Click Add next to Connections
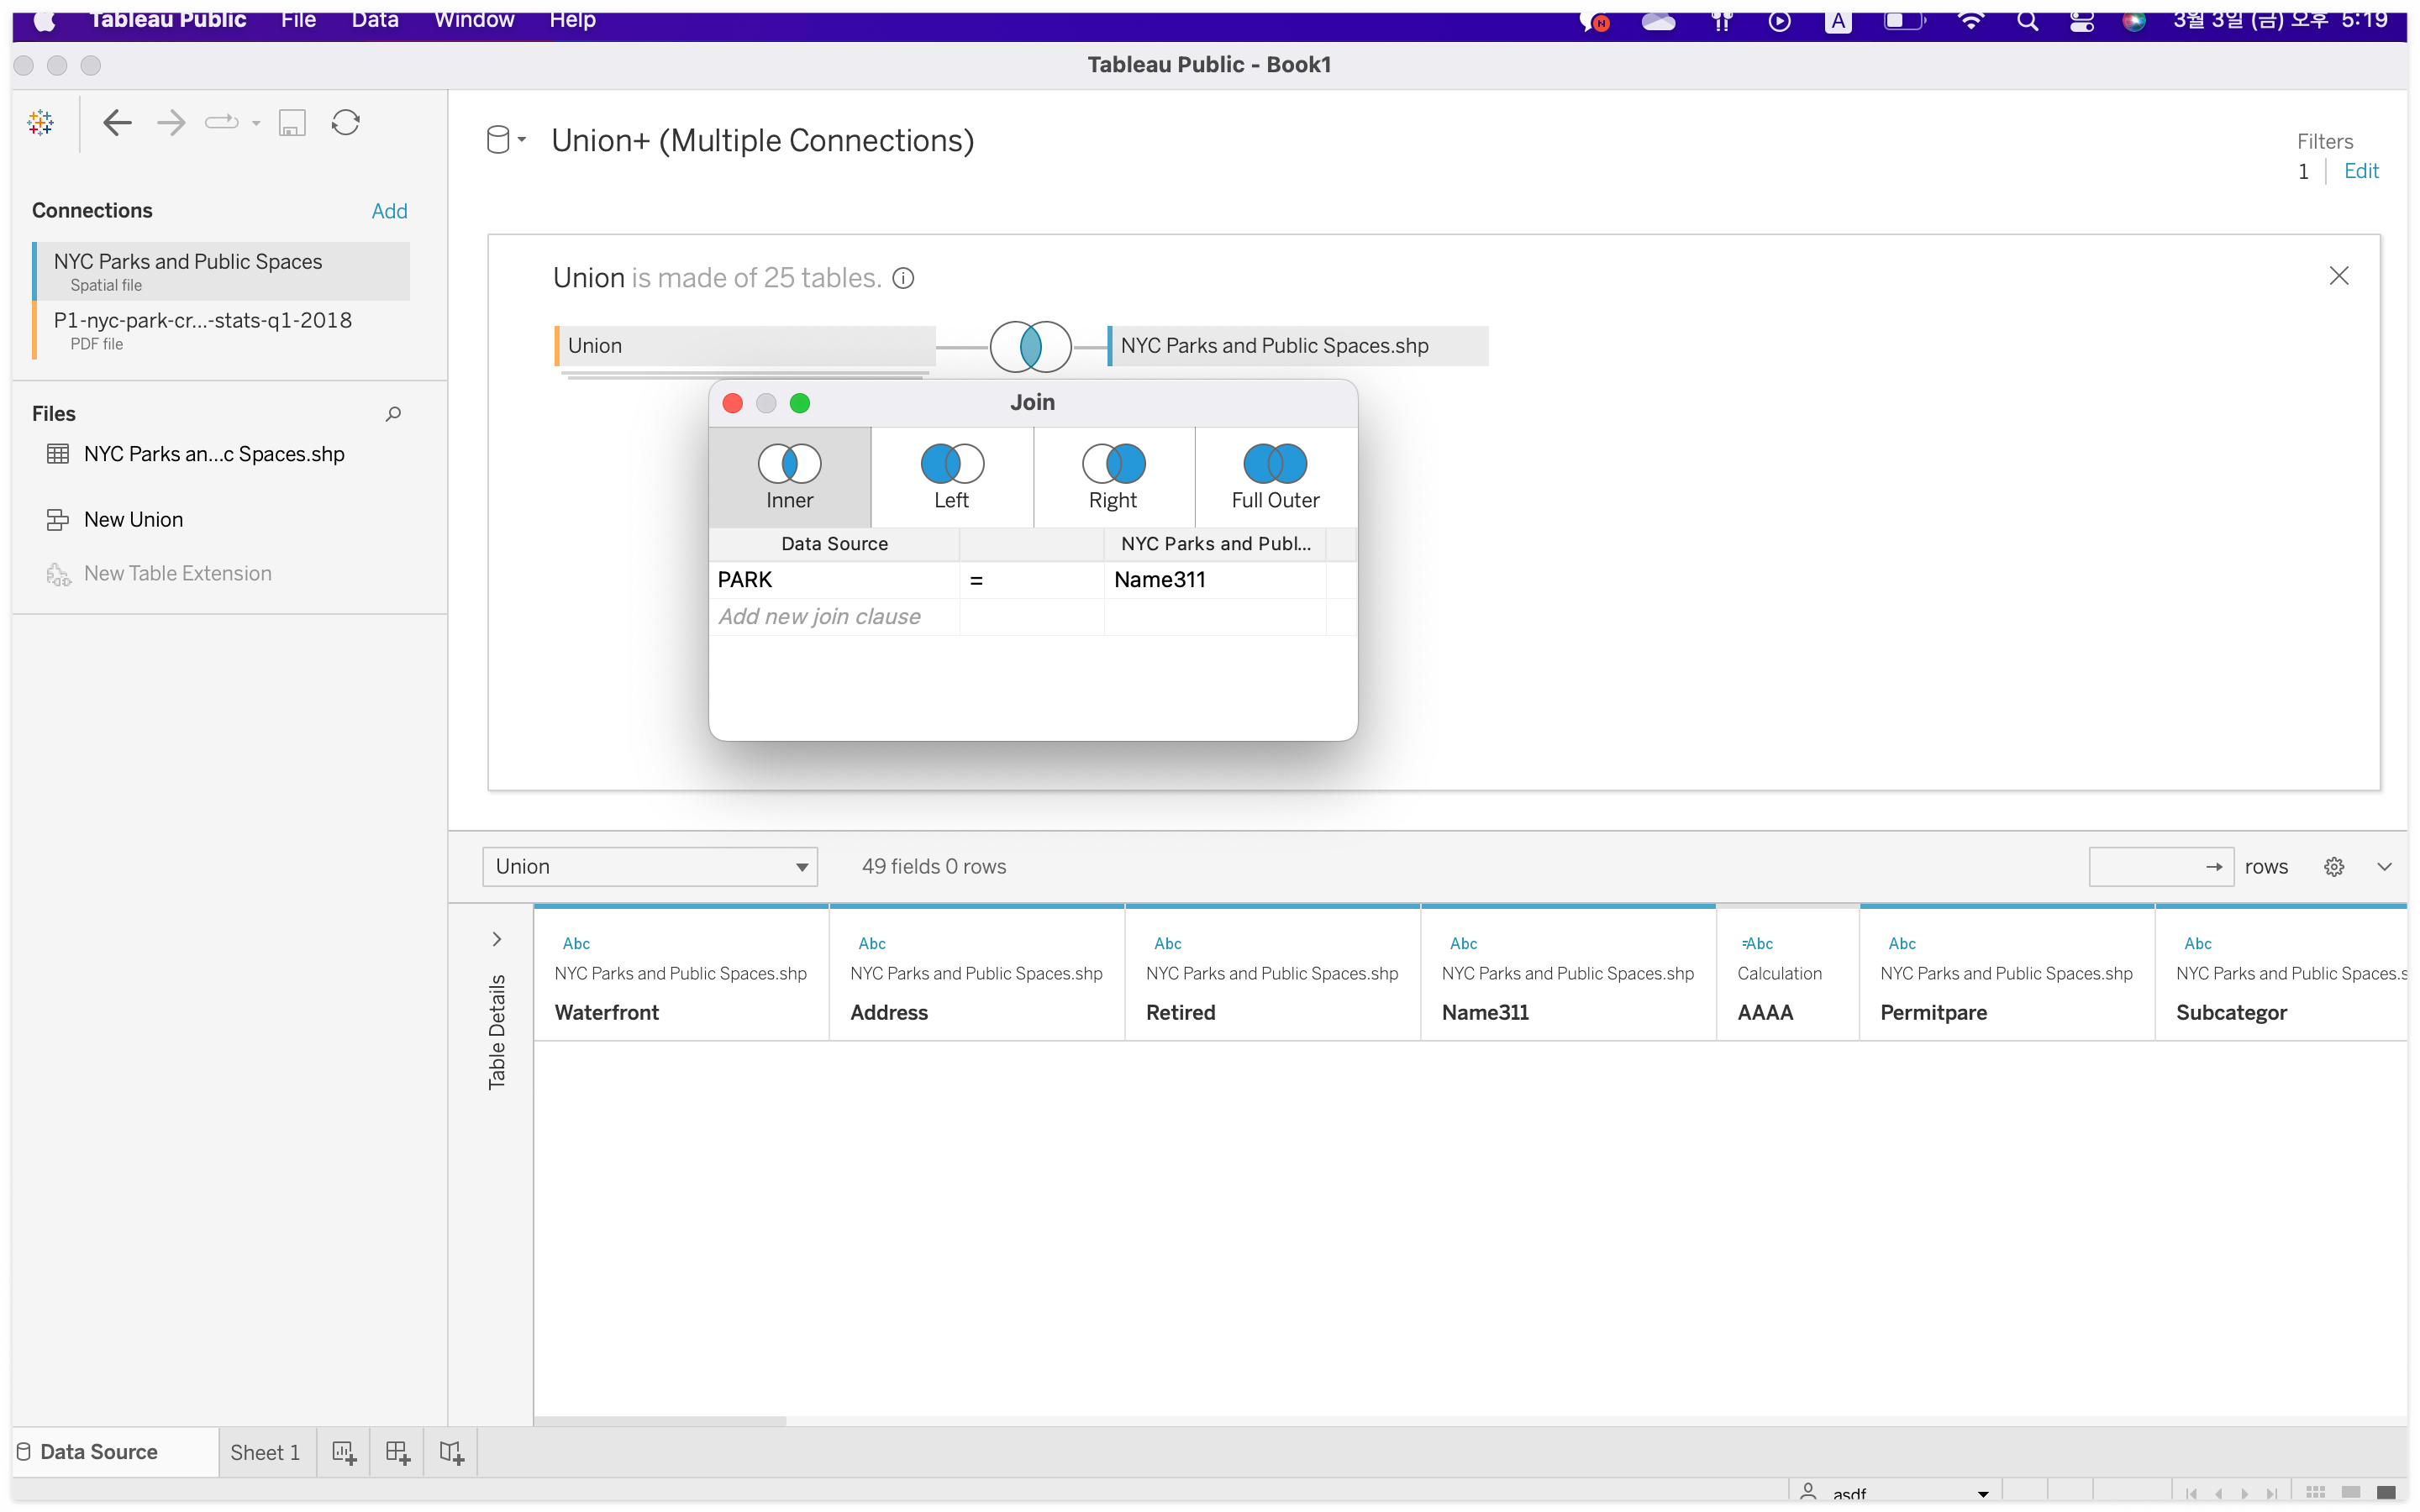Screen dimensions: 2420x1512 [x=389, y=211]
